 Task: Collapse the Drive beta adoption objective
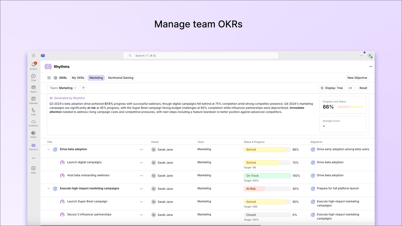[49, 149]
